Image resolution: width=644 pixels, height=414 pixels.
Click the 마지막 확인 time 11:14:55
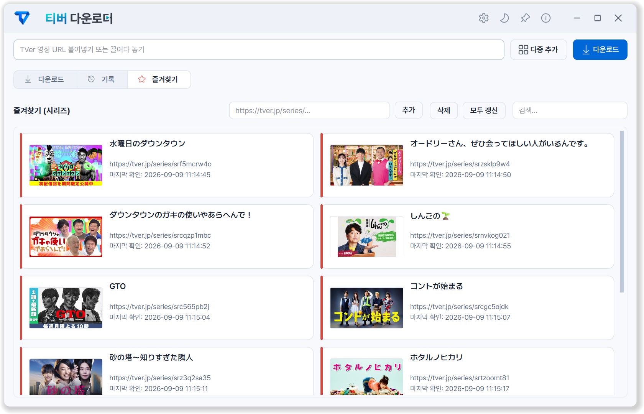click(460, 246)
